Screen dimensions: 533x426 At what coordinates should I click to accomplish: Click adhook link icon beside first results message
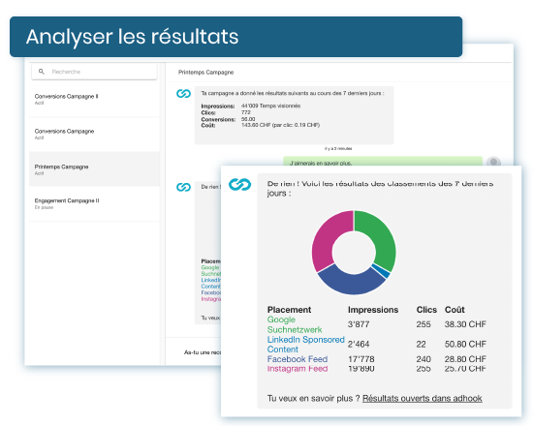(183, 93)
